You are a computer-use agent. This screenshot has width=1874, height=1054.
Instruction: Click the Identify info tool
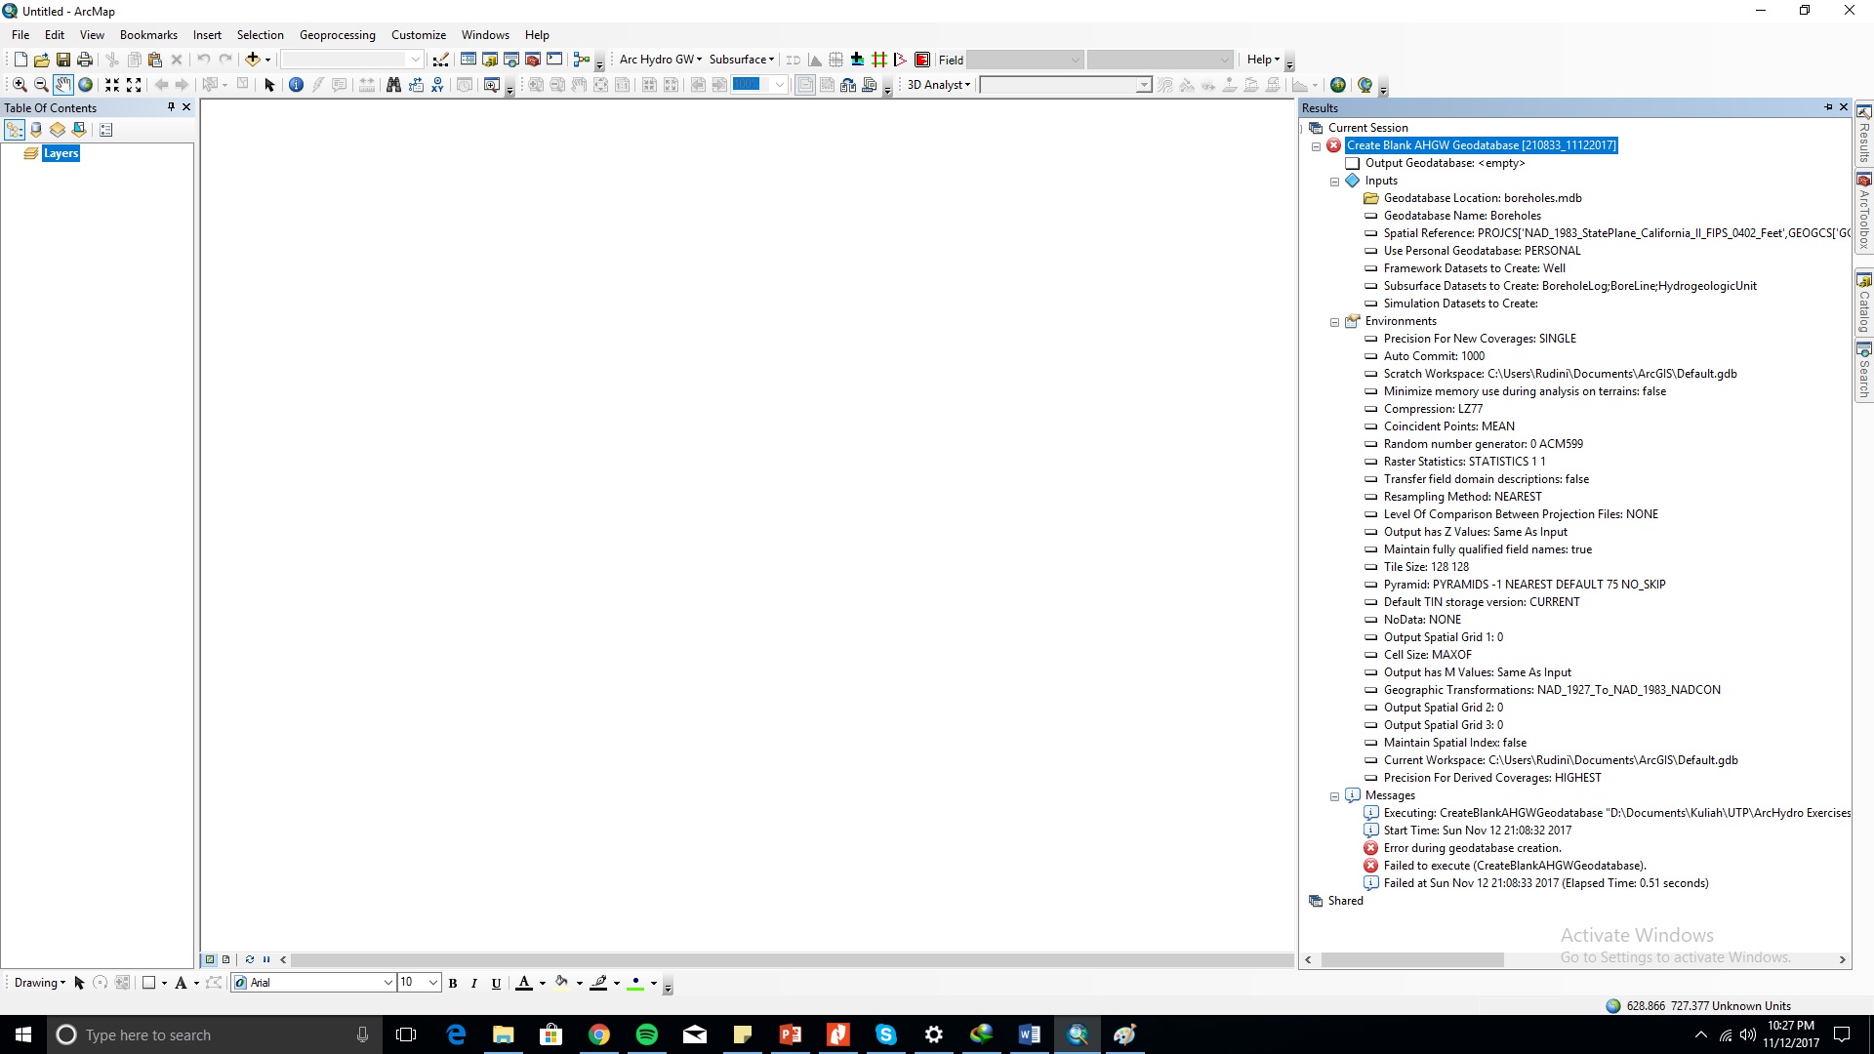[296, 85]
